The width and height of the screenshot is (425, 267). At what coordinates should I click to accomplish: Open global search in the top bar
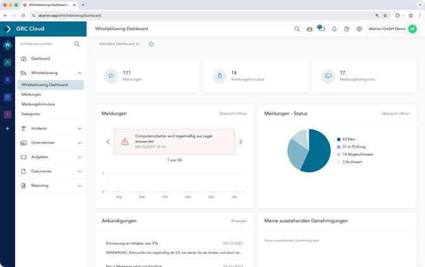(297, 29)
